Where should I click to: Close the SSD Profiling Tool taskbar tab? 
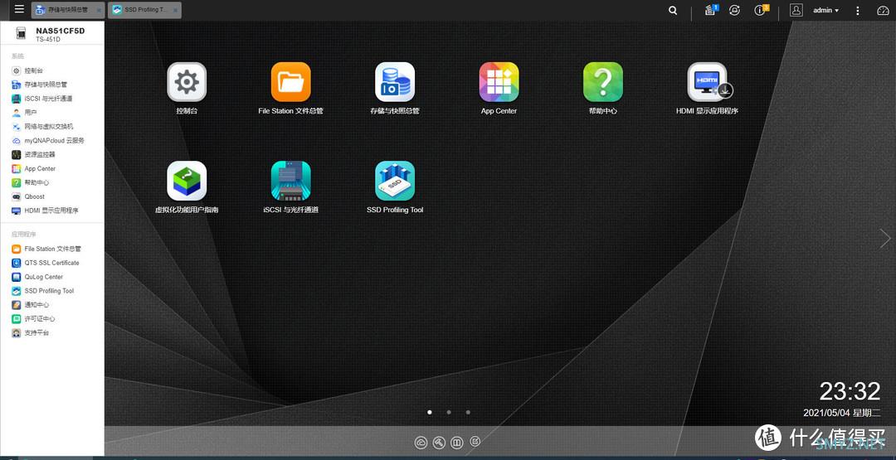point(176,10)
